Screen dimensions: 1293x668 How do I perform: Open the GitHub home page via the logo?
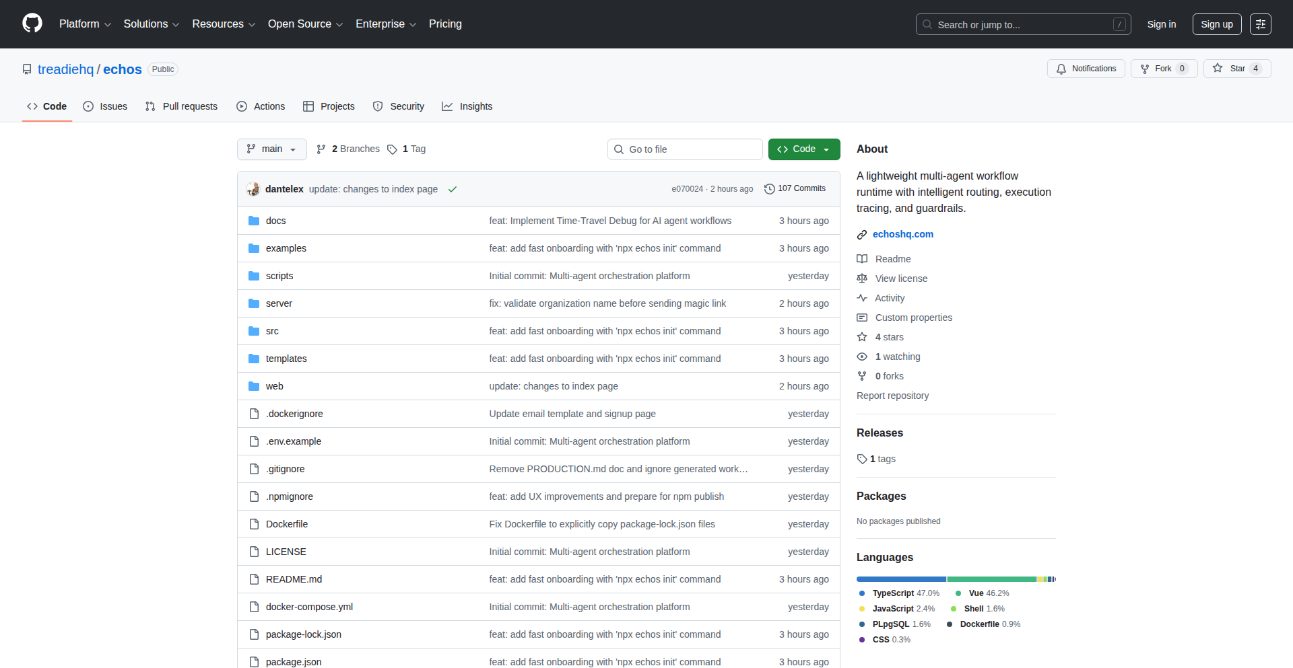[31, 24]
